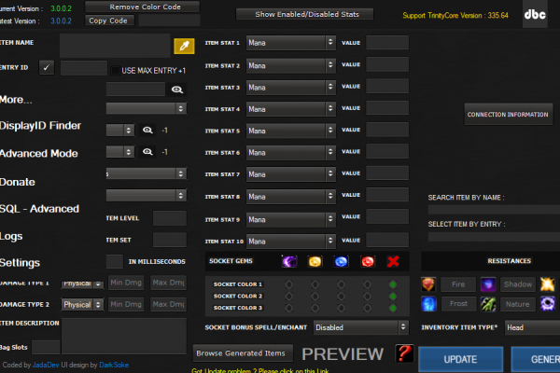Click the Arcane resistance icon beside Nature
The width and height of the screenshot is (560, 373).
[x=547, y=304]
